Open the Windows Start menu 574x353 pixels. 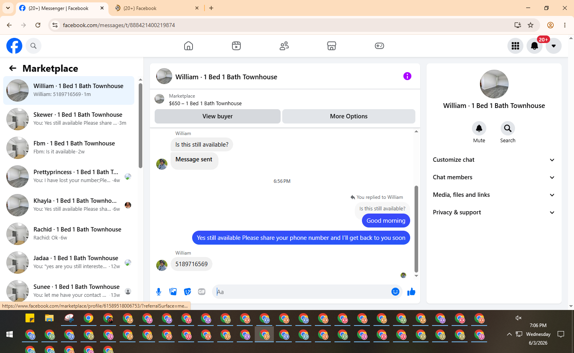[10, 334]
